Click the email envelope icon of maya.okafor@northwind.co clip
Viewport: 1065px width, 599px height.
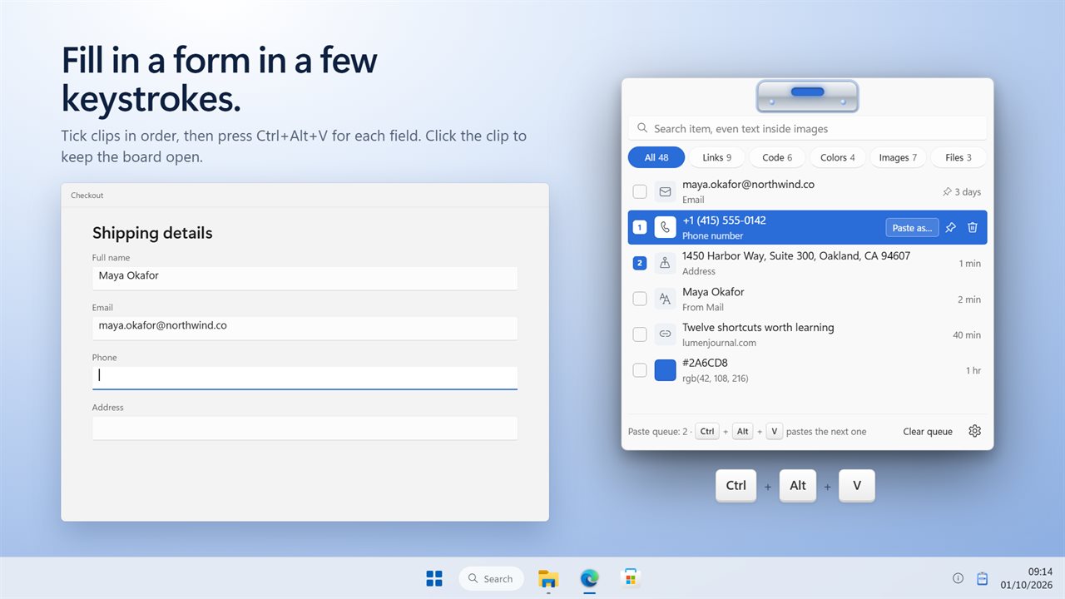(x=665, y=191)
